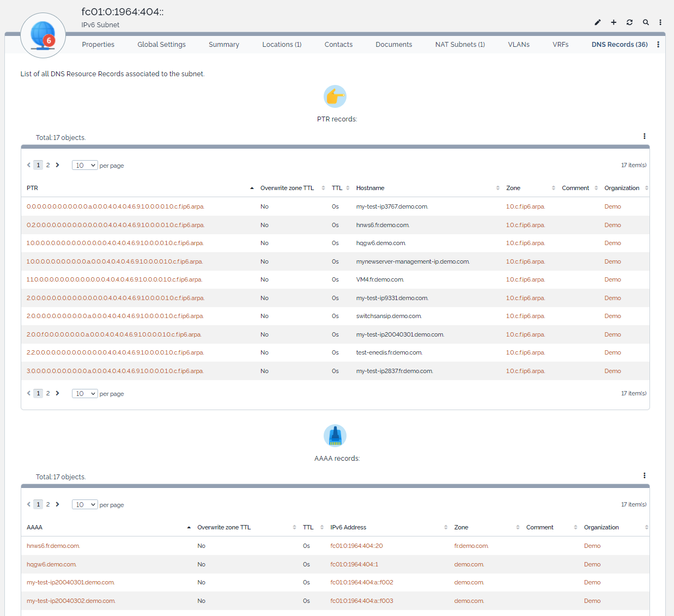Image resolution: width=674 pixels, height=616 pixels.
Task: Click the pencil edit icon in header
Action: [598, 22]
